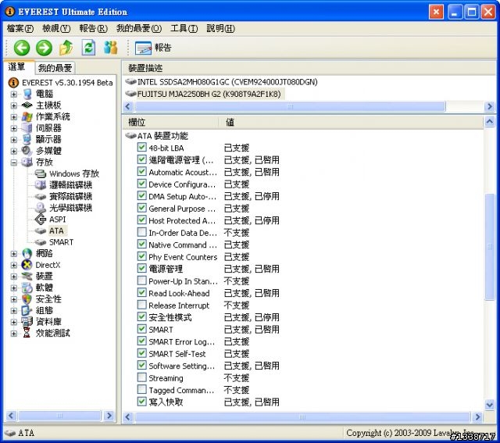Select the 軟體 software tree icon

click(27, 288)
